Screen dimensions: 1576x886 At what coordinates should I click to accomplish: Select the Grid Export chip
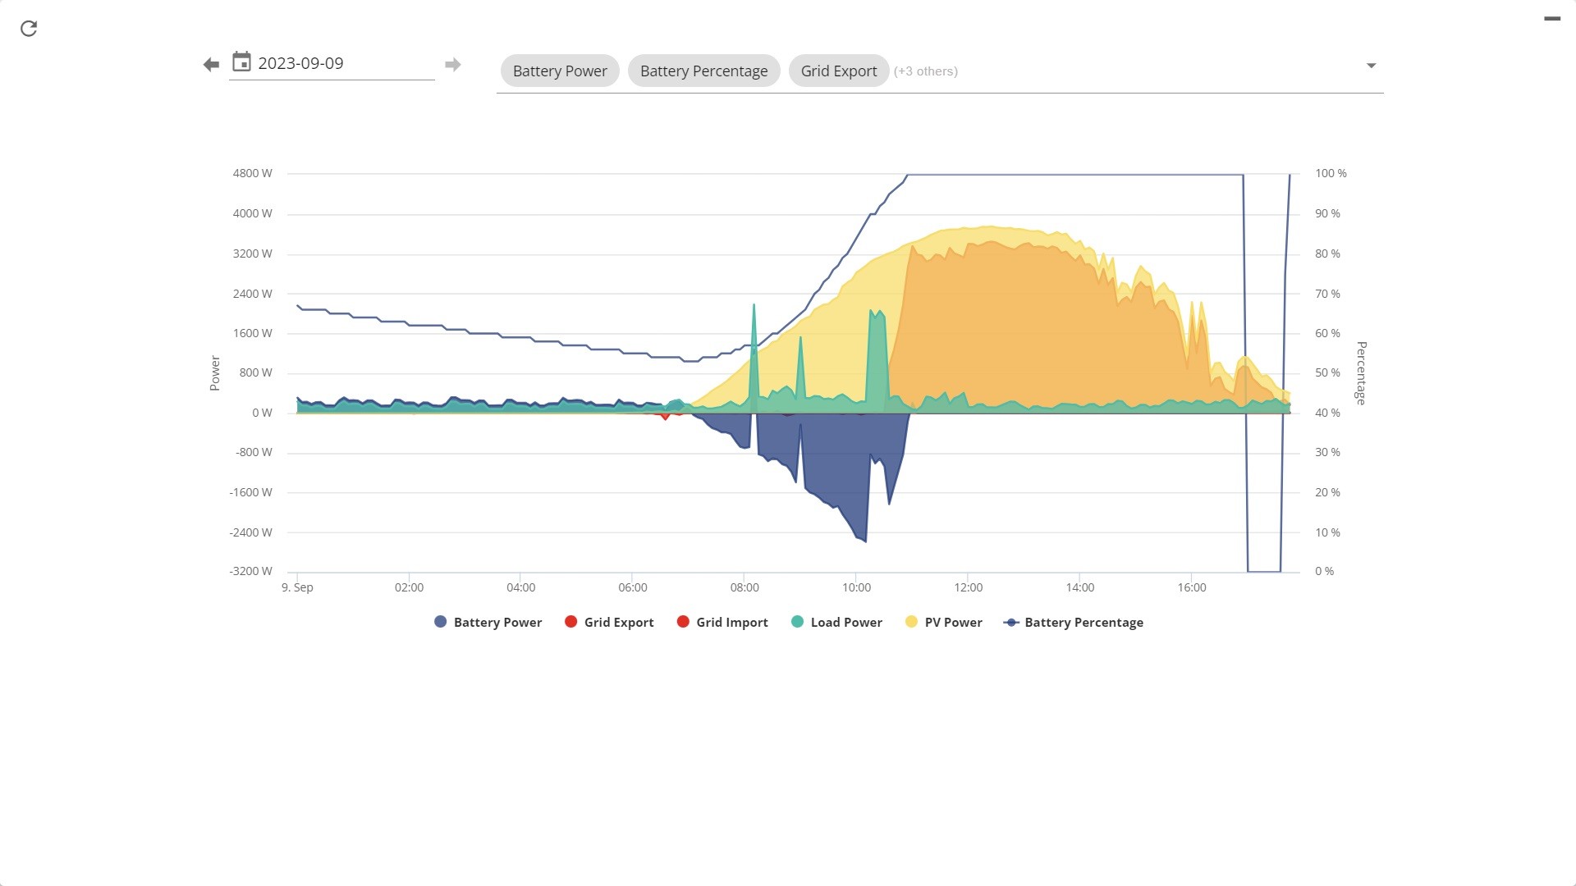coord(839,71)
